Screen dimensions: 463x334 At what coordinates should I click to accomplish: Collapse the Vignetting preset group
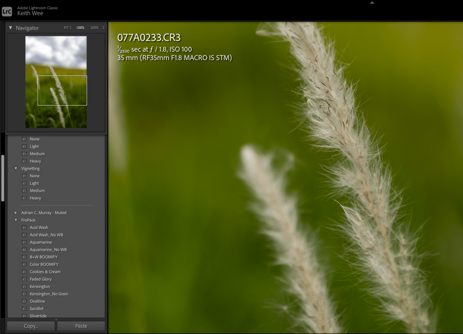click(x=16, y=169)
